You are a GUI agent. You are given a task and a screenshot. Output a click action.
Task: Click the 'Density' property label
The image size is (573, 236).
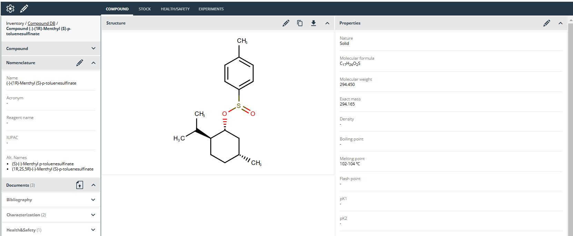click(x=347, y=119)
